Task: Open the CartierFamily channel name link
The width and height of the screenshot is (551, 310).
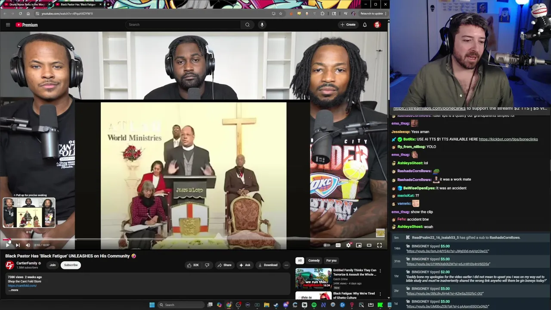Action: tap(27, 263)
